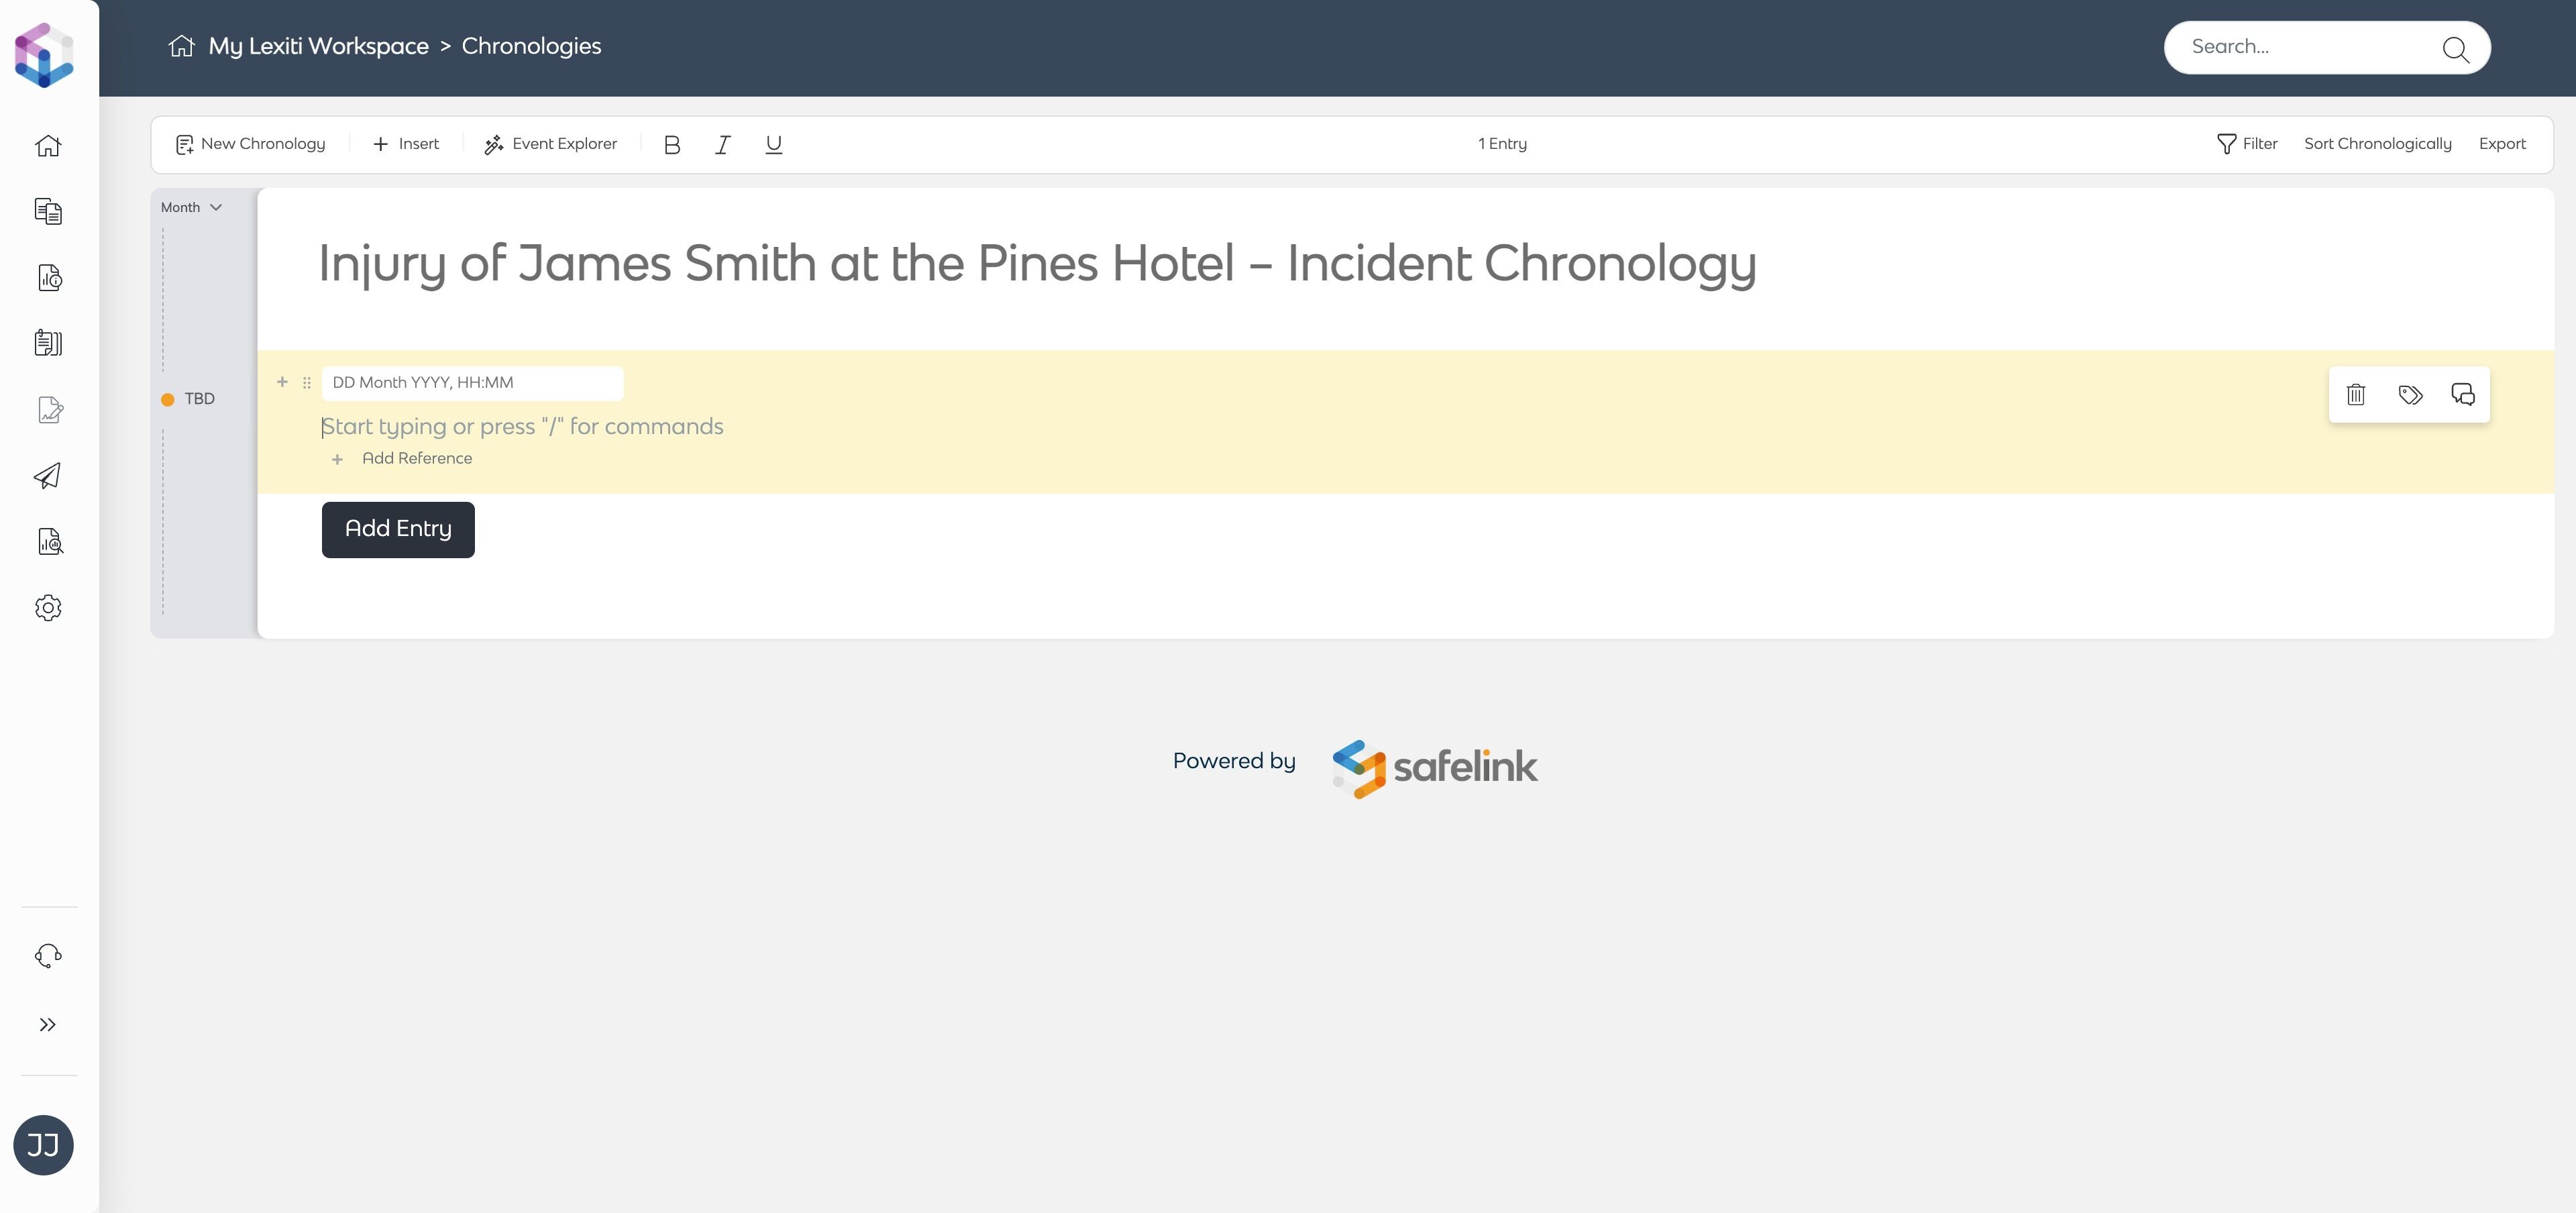Click Add Reference link
The image size is (2576, 1213).
(x=416, y=459)
